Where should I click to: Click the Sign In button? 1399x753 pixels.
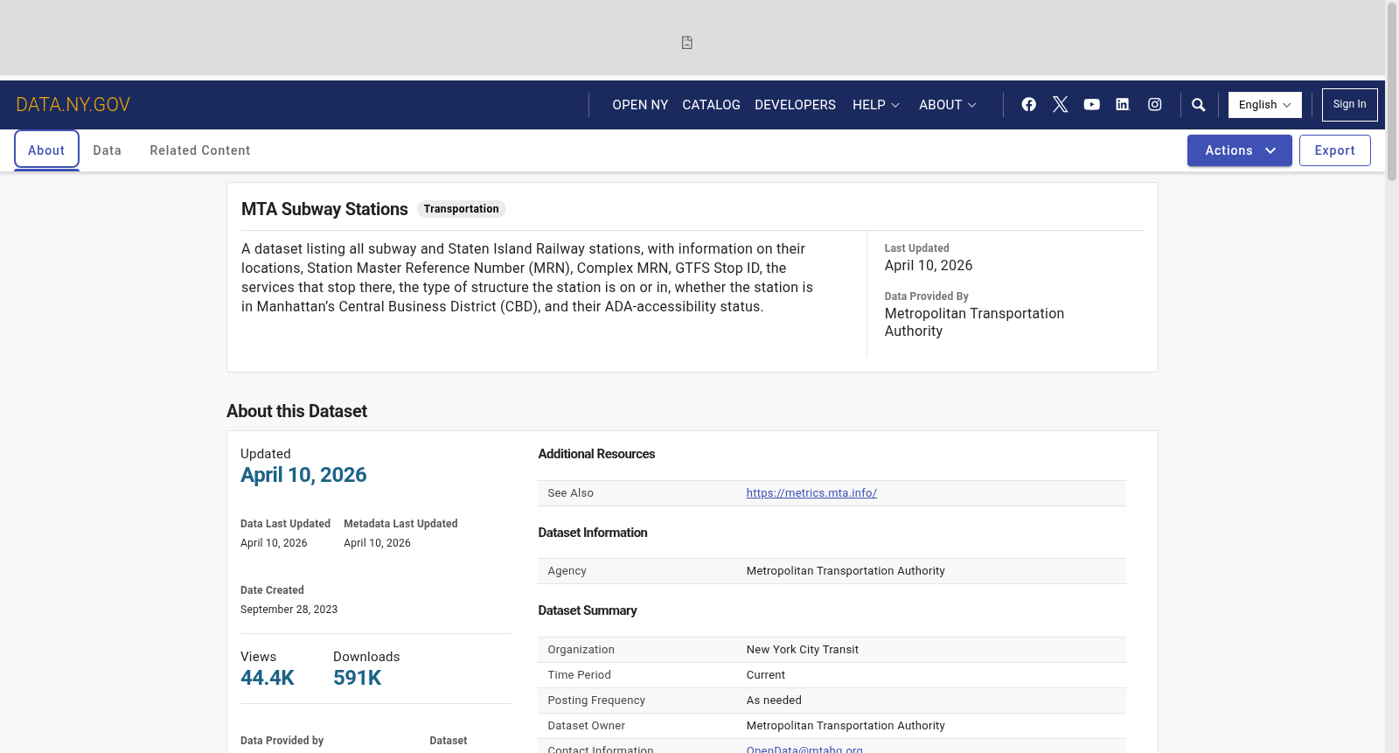pyautogui.click(x=1350, y=105)
